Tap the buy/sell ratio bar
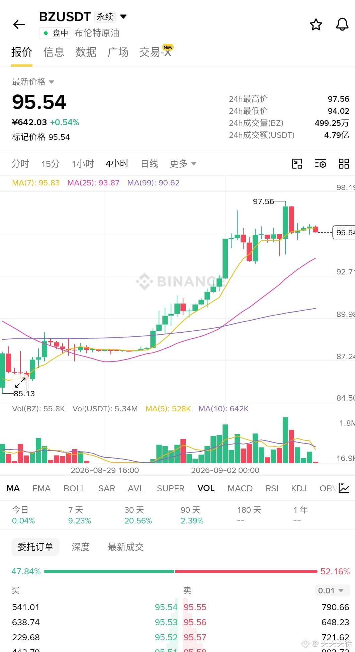Image resolution: width=355 pixels, height=652 pixels. pos(180,571)
